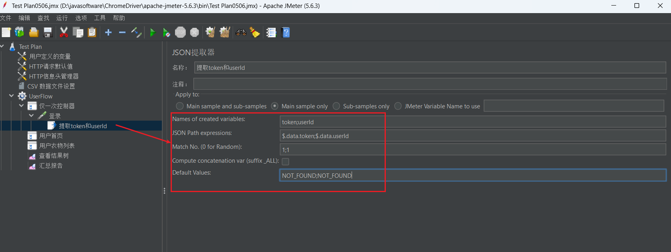
Task: Collapse the UserFlow node arrow
Action: pyautogui.click(x=12, y=96)
